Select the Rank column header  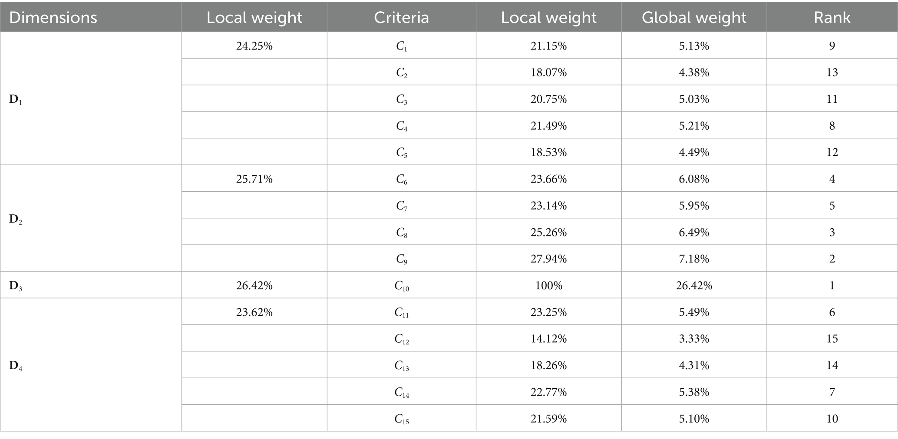click(x=832, y=17)
